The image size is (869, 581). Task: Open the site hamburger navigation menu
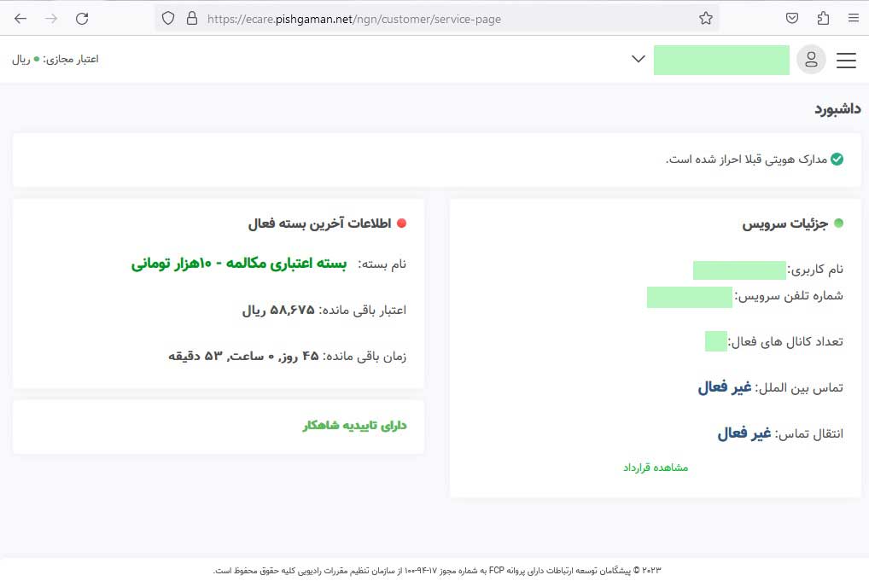click(845, 60)
